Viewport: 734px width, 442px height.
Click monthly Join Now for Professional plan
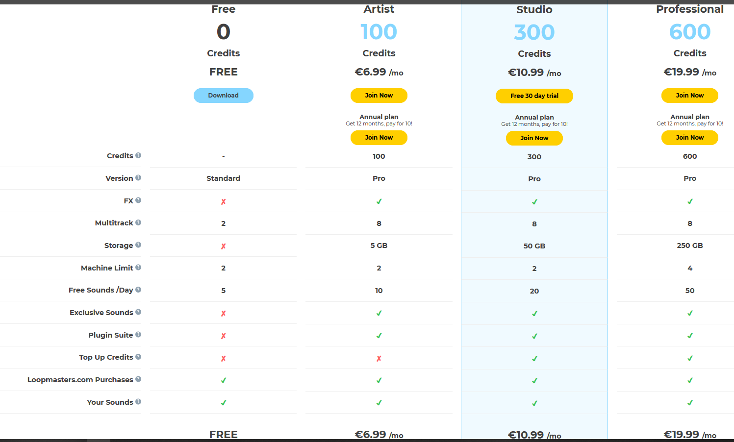click(x=690, y=96)
